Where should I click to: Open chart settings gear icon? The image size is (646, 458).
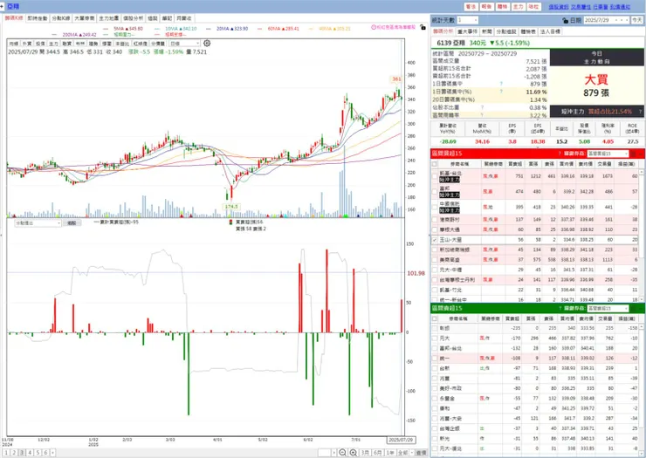207,44
